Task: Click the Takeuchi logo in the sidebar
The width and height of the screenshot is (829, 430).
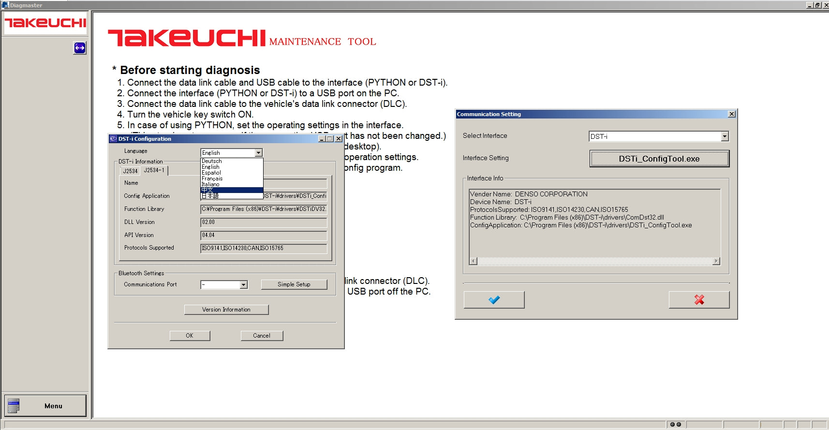Action: 45,23
